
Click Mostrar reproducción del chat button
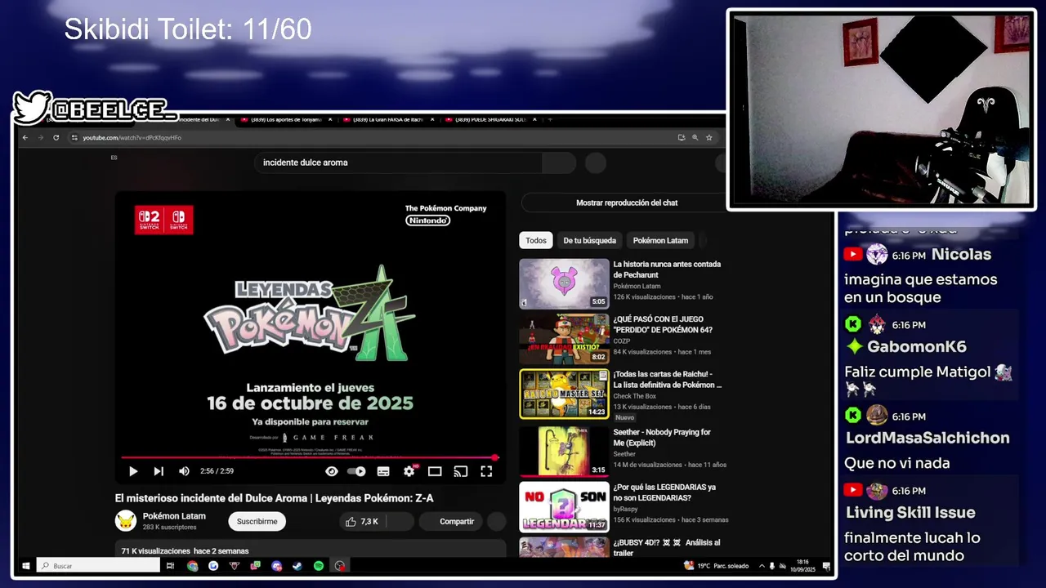(x=627, y=203)
